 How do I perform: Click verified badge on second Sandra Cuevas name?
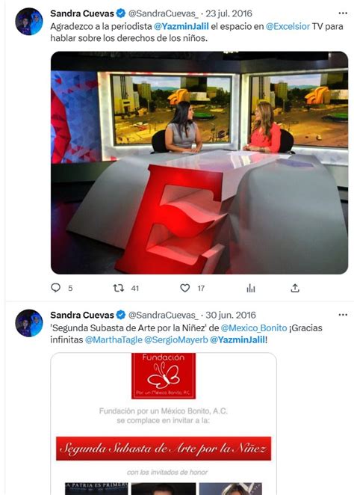(121, 315)
